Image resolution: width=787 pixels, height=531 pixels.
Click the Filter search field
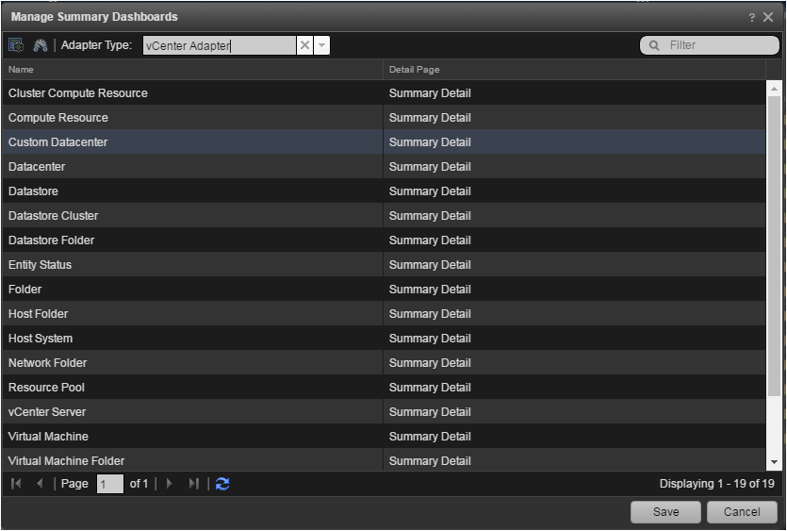pos(718,45)
